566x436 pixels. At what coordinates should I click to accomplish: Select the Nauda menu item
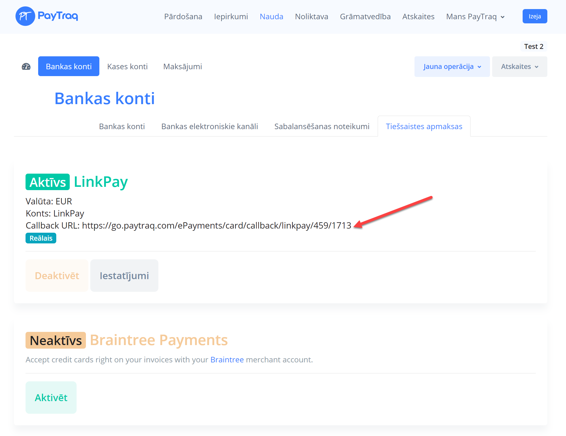271,17
